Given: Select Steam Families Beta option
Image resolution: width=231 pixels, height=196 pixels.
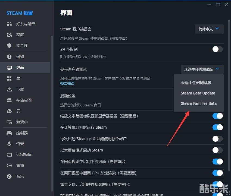Looking at the screenshot, I should pos(199,103).
